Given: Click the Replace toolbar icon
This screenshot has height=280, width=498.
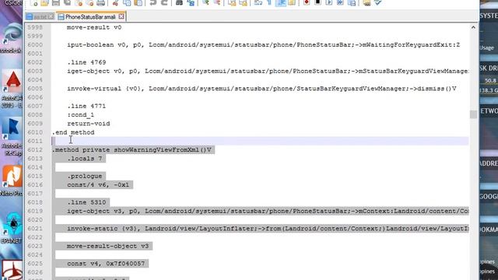Looking at the screenshot, I should [x=191, y=3].
